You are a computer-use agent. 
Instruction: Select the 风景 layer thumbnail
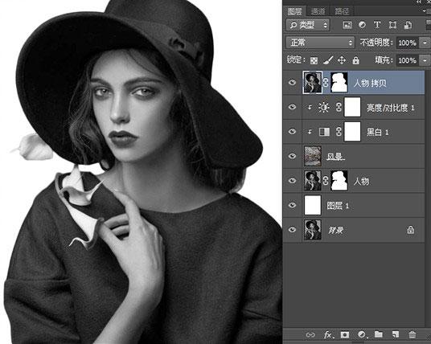tap(313, 156)
